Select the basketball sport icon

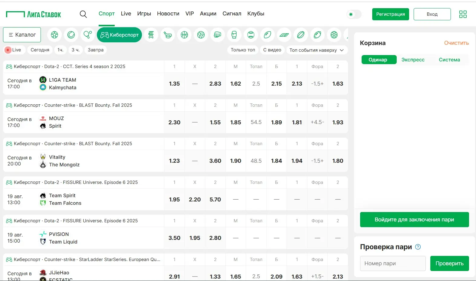184,35
